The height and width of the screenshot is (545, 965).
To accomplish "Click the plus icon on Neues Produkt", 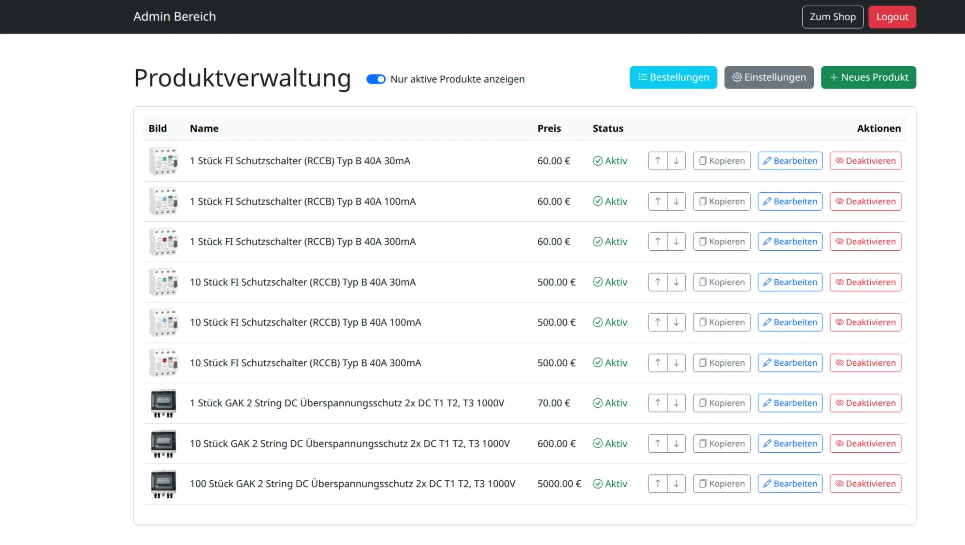I will pos(833,77).
